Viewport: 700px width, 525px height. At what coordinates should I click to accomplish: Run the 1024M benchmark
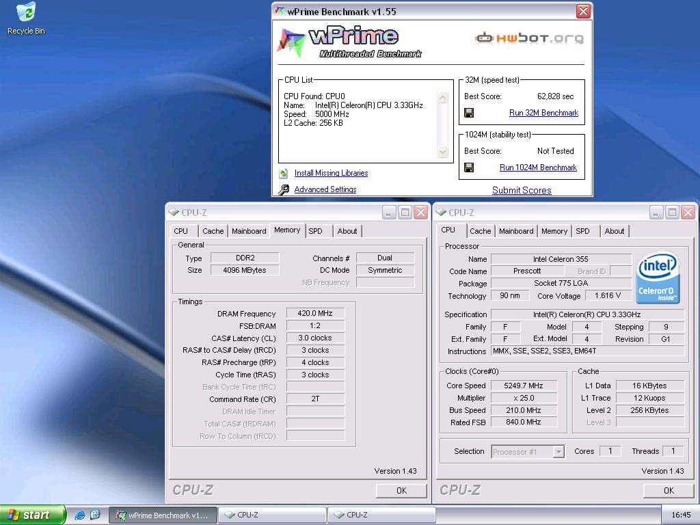pos(538,167)
